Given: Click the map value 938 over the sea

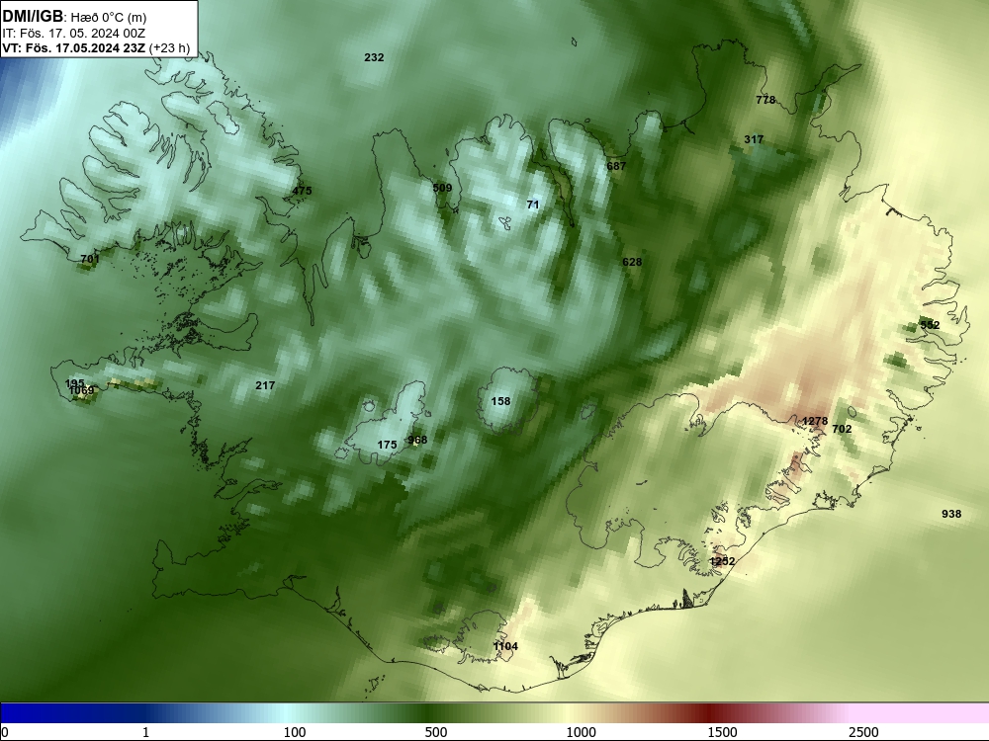Looking at the screenshot, I should coord(951,514).
